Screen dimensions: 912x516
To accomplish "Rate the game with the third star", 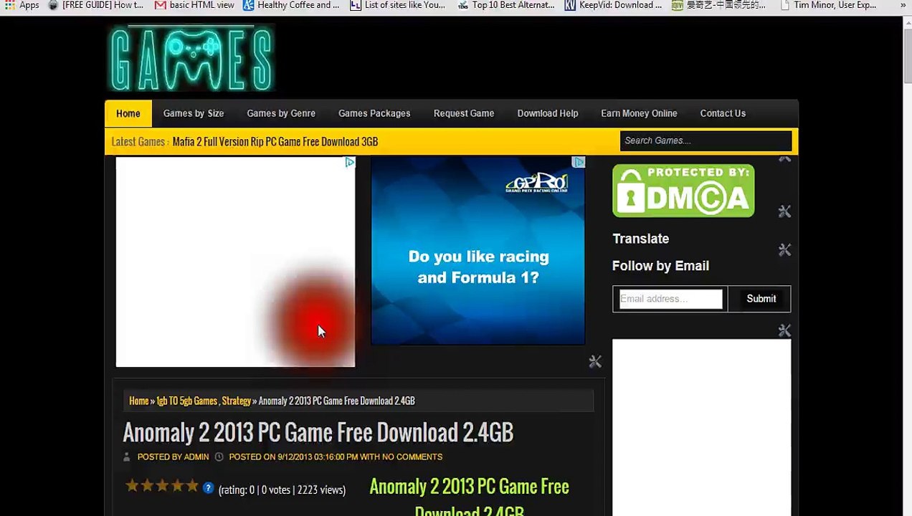I will click(162, 487).
